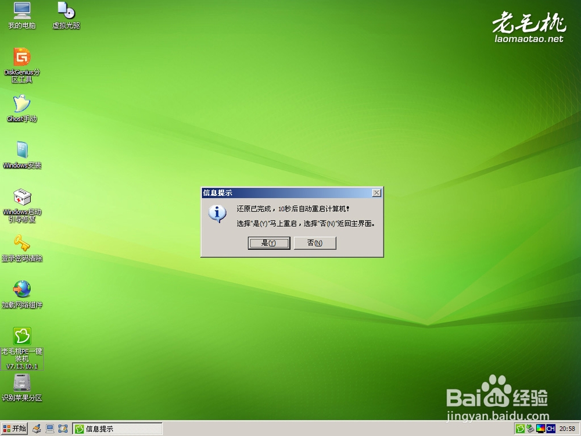Launch DiskGenius分区工具 icon
The width and height of the screenshot is (581, 436).
click(x=22, y=65)
